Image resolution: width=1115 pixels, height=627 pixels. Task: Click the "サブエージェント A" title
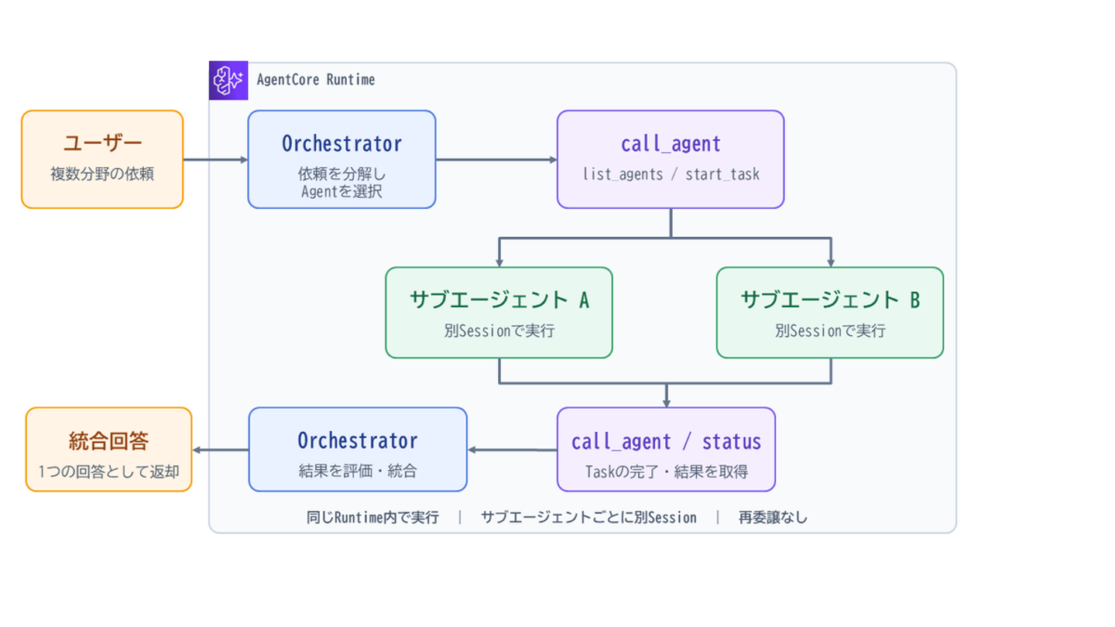pyautogui.click(x=499, y=300)
